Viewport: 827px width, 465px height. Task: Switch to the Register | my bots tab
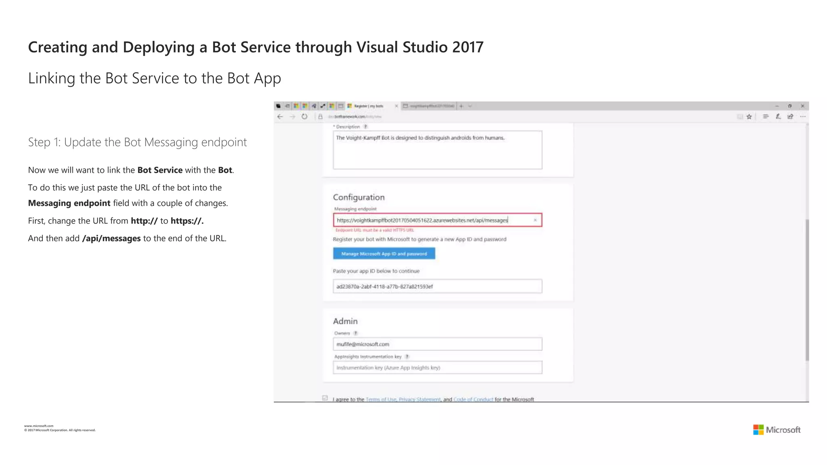[368, 106]
